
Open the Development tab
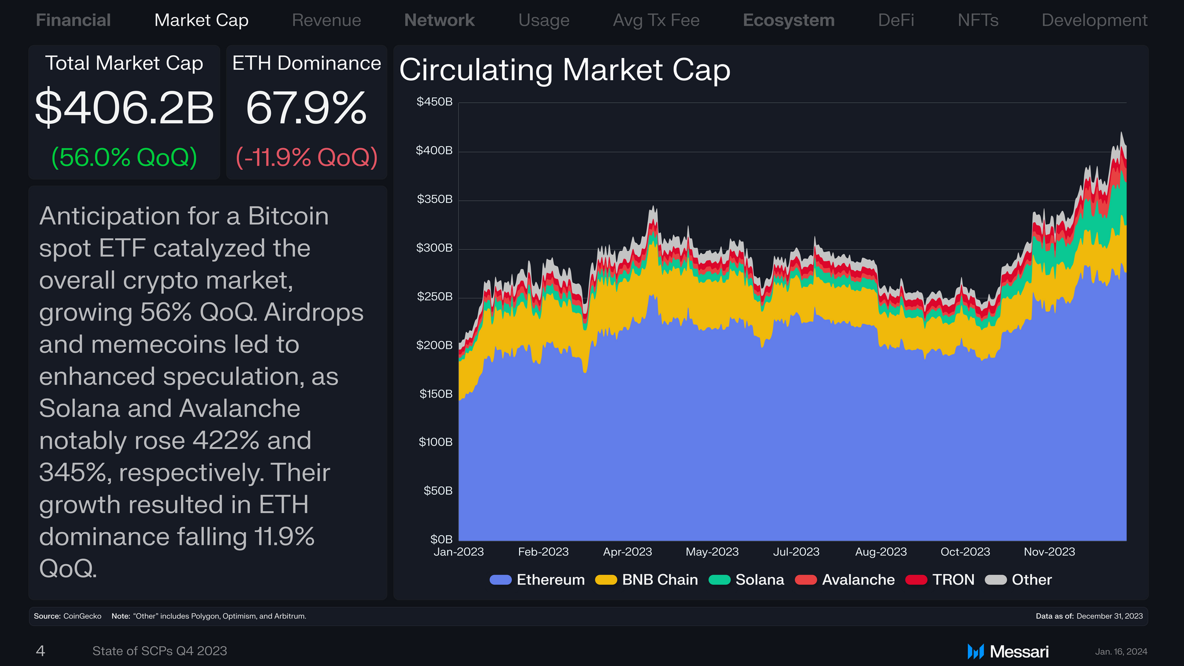click(1094, 20)
